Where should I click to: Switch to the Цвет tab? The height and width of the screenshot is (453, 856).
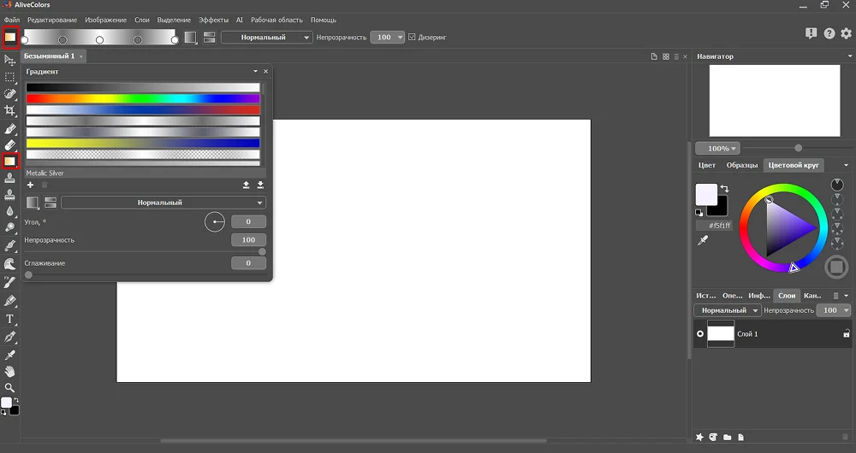pos(707,165)
